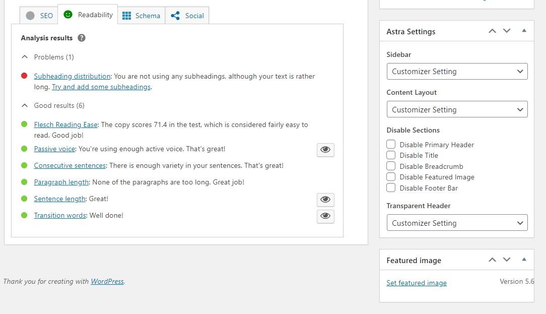Check the Disable Primary Header checkbox
Image resolution: width=546 pixels, height=314 pixels.
(x=391, y=145)
